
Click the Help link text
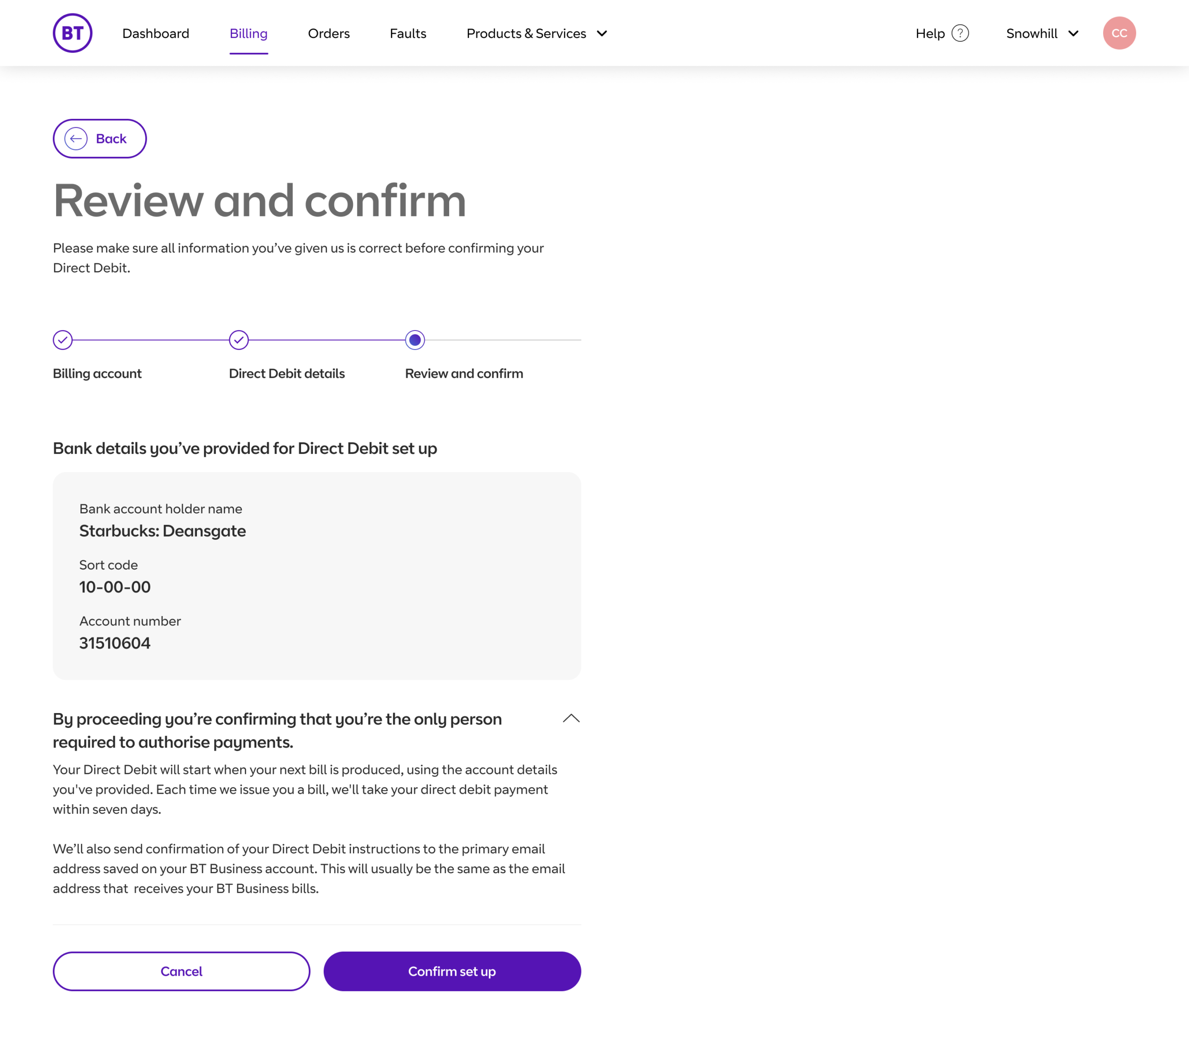[929, 33]
